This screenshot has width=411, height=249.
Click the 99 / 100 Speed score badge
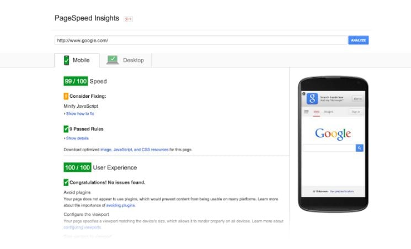pos(76,81)
